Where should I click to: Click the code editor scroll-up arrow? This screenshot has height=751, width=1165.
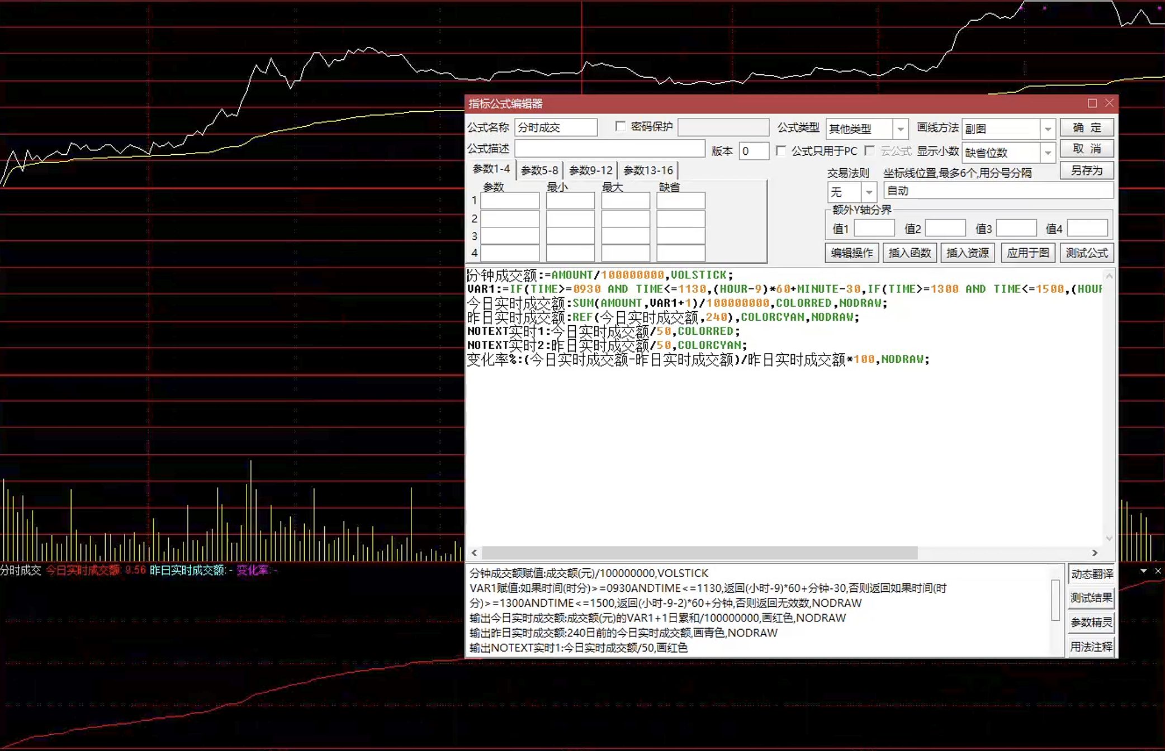pyautogui.click(x=1109, y=275)
